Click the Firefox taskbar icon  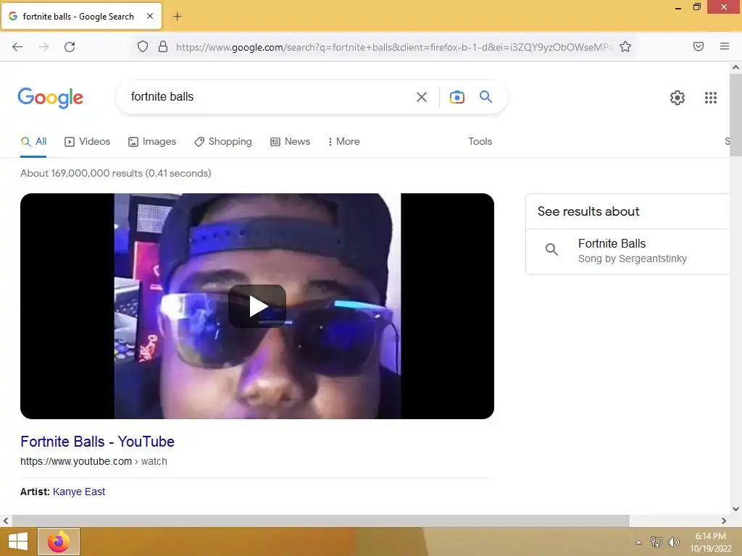click(59, 542)
